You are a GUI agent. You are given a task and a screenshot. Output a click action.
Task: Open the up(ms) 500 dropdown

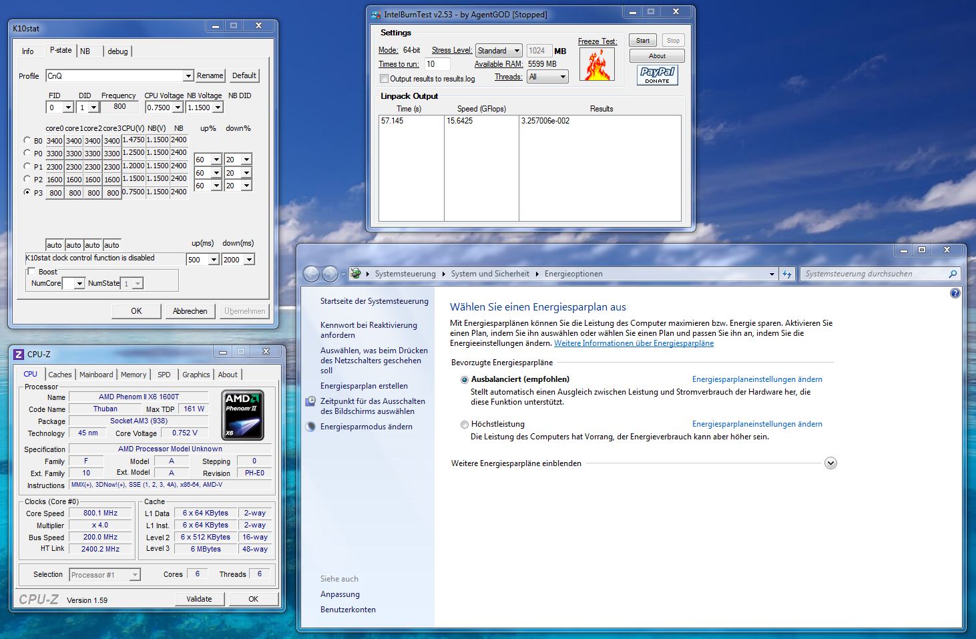point(214,260)
